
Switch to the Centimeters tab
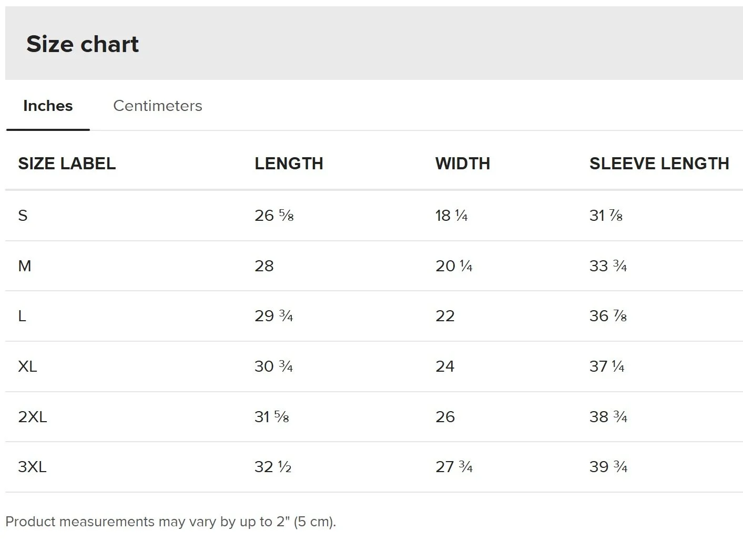pos(158,106)
